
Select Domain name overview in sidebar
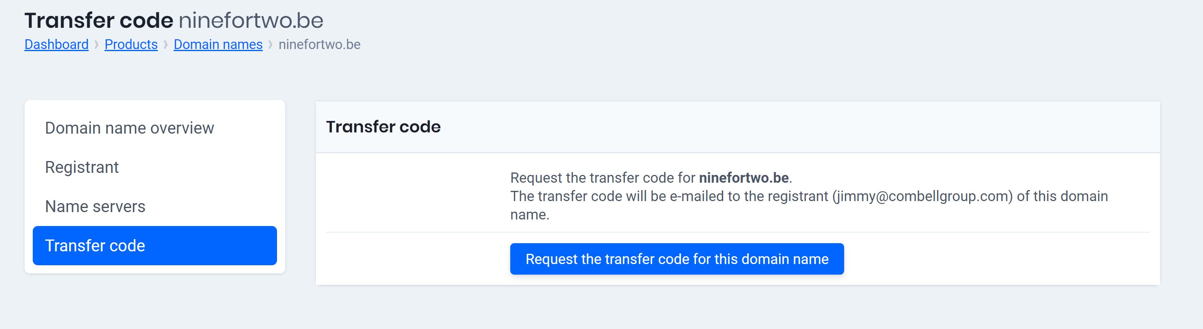(x=129, y=128)
